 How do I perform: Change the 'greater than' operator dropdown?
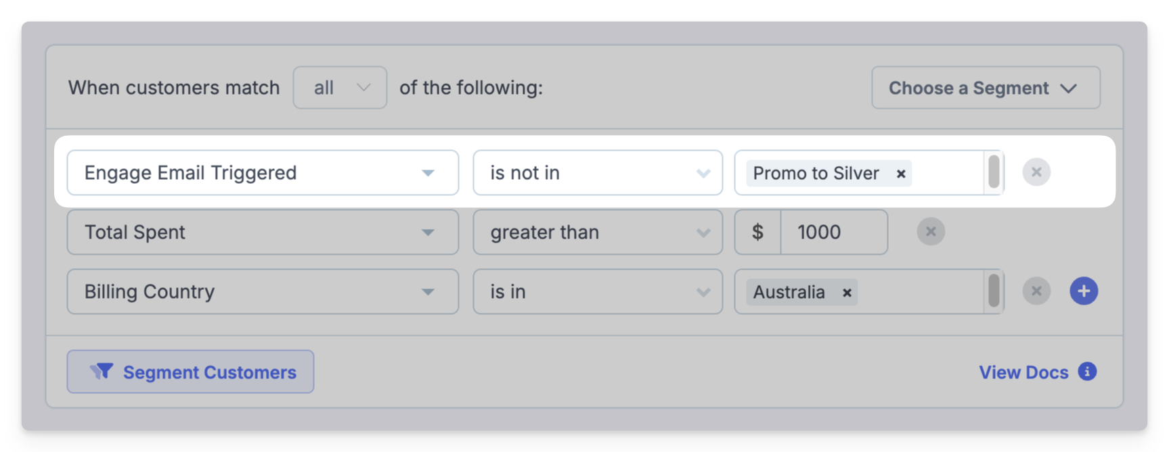click(x=598, y=232)
